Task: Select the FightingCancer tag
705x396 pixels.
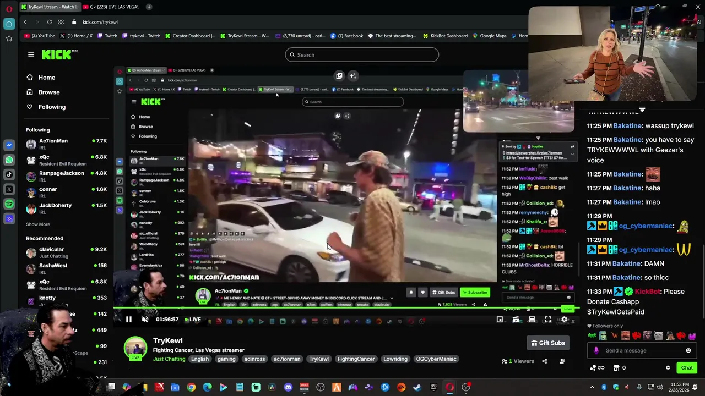Action: (356, 359)
